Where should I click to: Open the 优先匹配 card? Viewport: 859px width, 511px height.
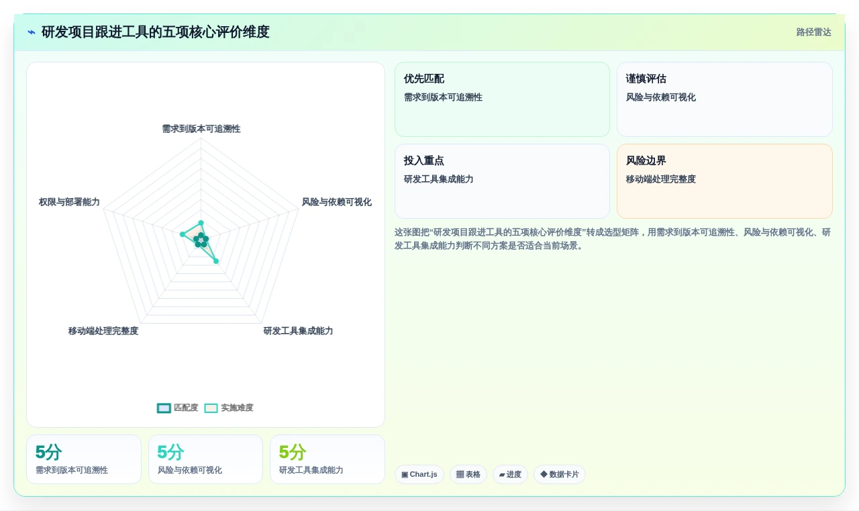click(x=502, y=99)
